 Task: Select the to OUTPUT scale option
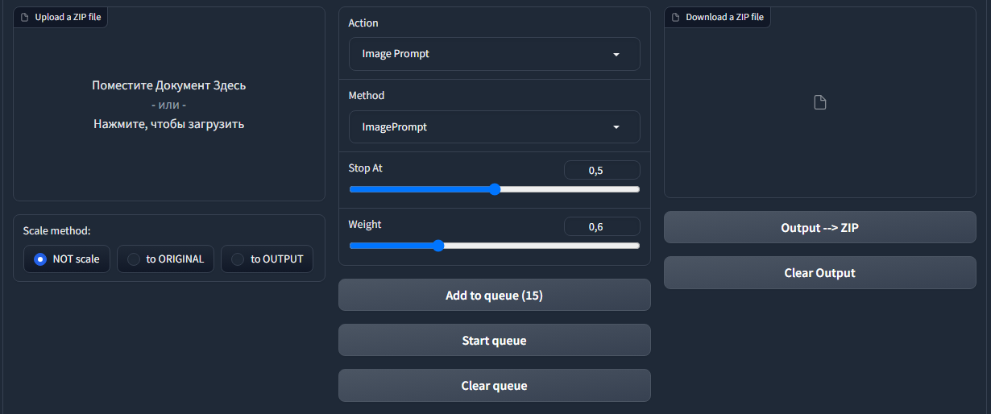(238, 259)
